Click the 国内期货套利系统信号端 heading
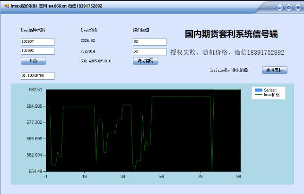The width and height of the screenshot is (304, 194). [231, 34]
